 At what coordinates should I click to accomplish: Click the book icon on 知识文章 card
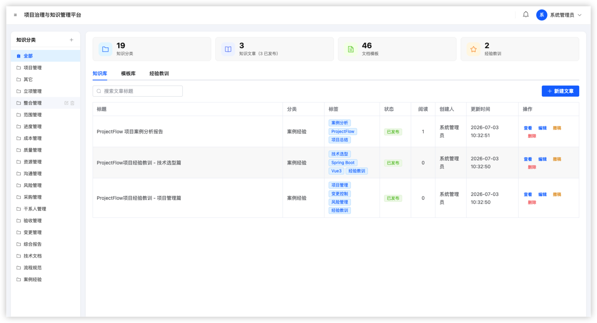pyautogui.click(x=228, y=49)
